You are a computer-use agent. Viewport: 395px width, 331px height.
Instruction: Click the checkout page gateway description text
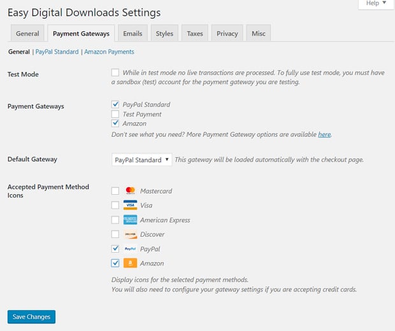point(269,160)
